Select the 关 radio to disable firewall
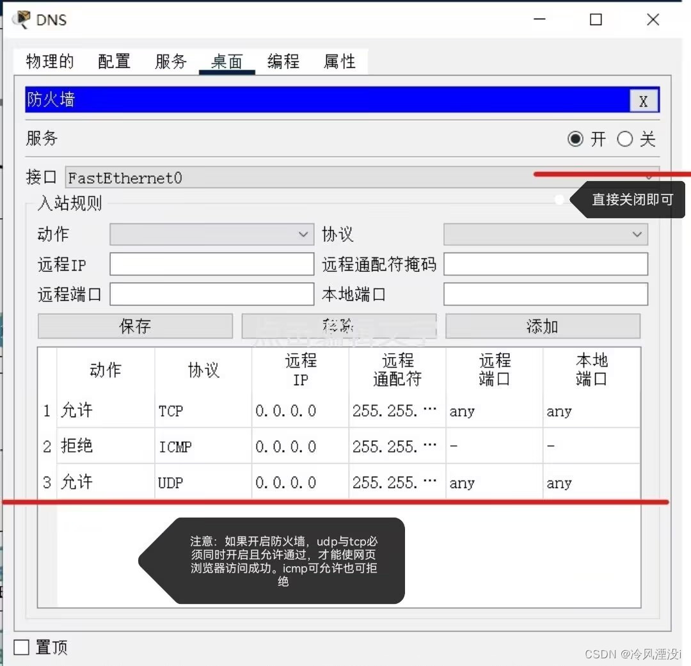Image resolution: width=691 pixels, height=666 pixels. (x=625, y=139)
